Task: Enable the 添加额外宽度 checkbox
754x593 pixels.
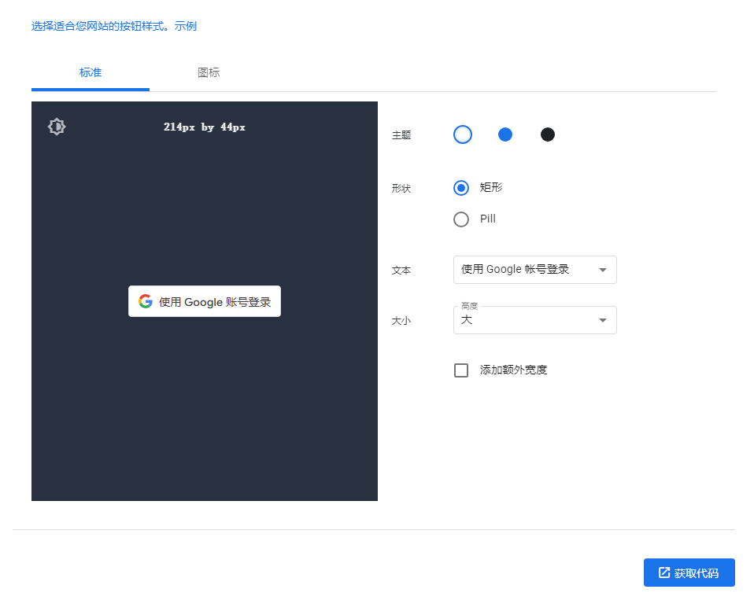Action: (461, 370)
